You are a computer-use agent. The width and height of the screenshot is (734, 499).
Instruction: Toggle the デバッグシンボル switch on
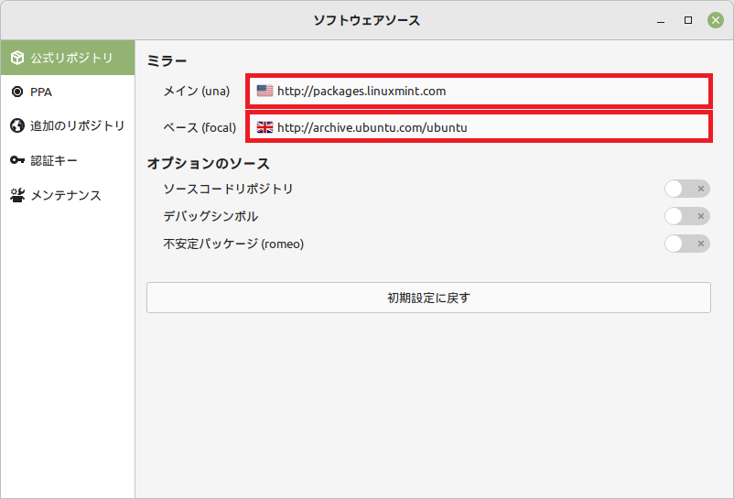(686, 216)
